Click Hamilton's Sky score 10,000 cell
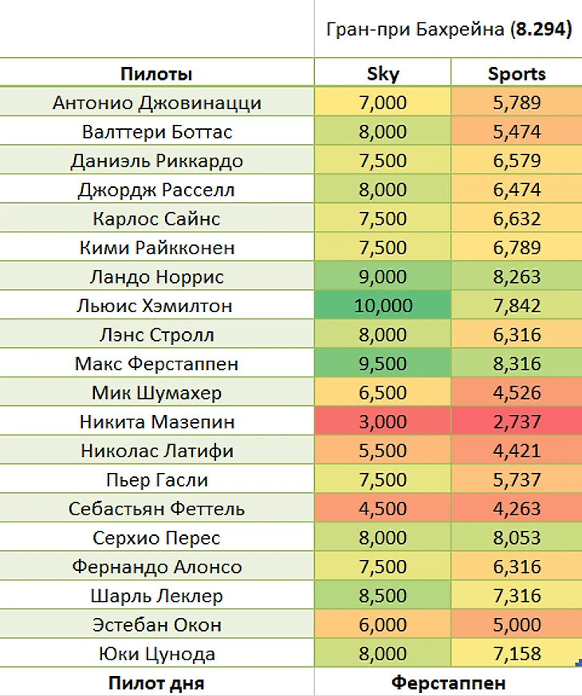 383,305
